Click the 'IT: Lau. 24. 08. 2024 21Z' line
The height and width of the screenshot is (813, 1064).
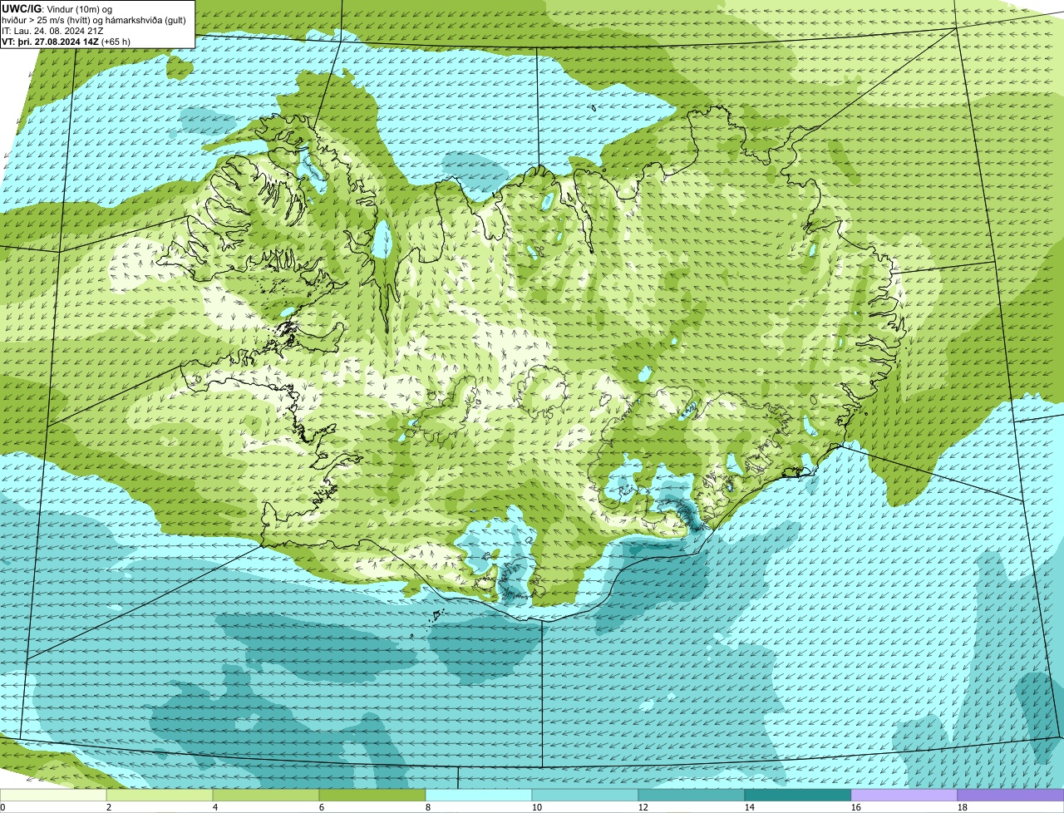(53, 30)
